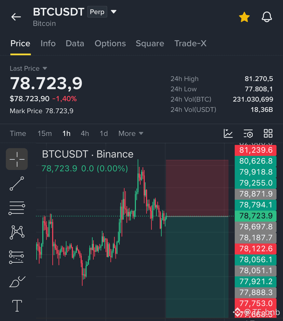Select the crosshair cursor tool
283x321 pixels.
[x=17, y=159]
